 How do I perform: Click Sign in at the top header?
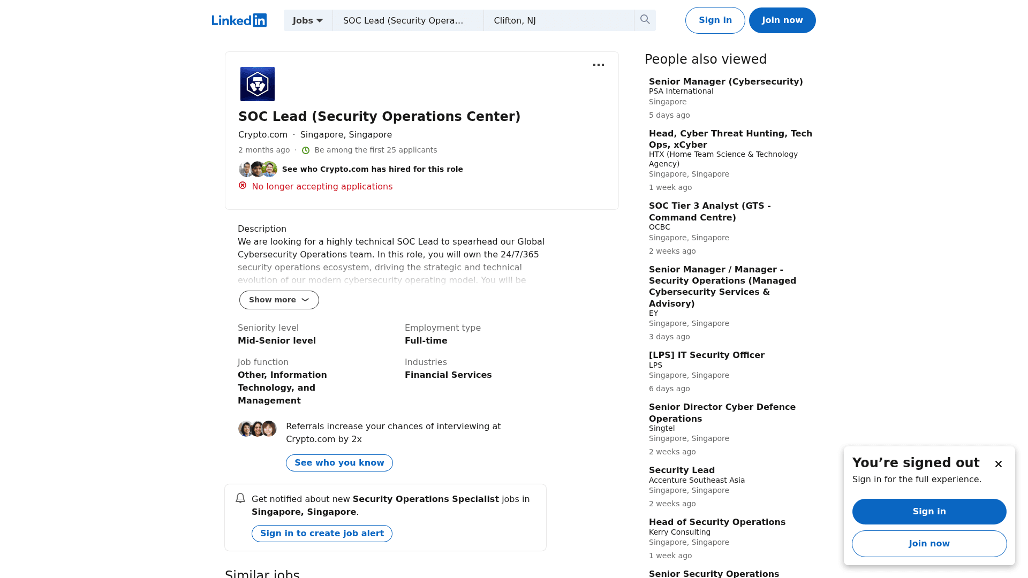[x=715, y=20]
